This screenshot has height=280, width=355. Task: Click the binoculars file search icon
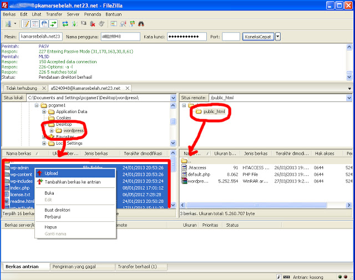[141, 24]
